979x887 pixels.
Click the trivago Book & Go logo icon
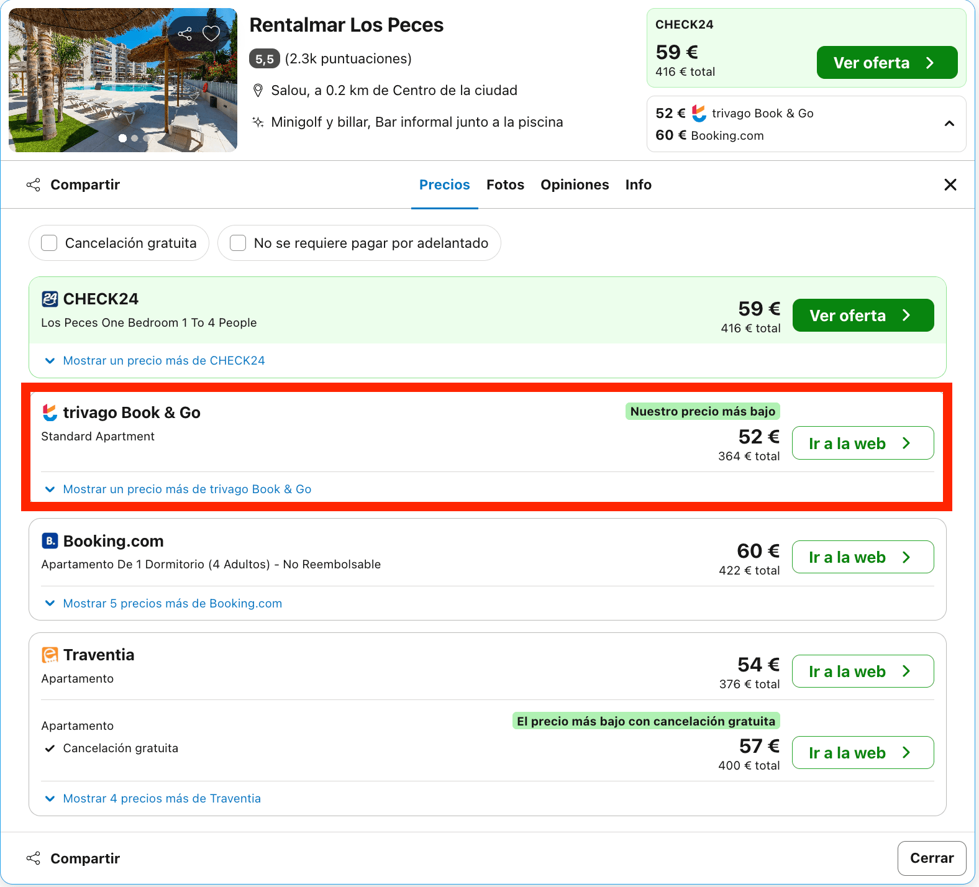[x=50, y=412]
